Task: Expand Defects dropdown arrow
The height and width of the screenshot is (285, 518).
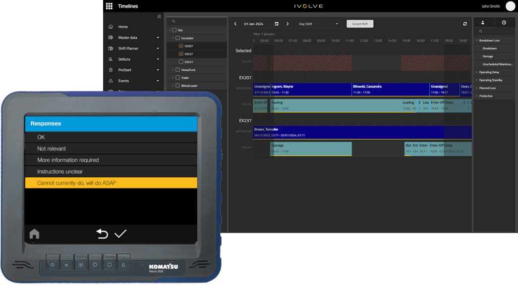Action: pyautogui.click(x=158, y=59)
